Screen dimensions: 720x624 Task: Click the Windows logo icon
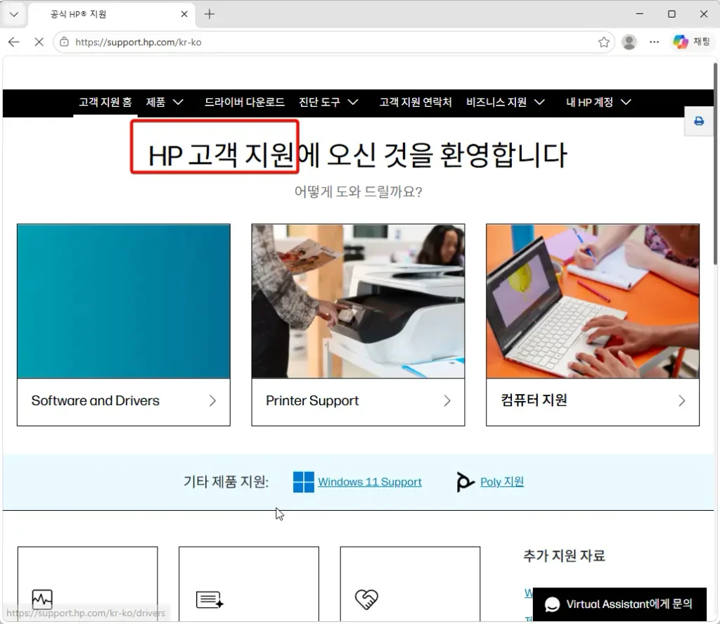[304, 482]
